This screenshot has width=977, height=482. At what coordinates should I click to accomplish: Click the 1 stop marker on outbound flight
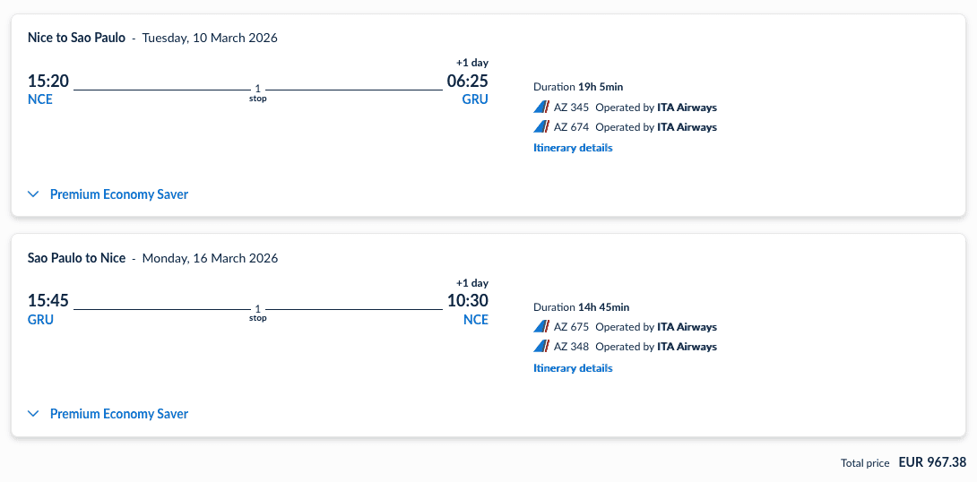258,92
